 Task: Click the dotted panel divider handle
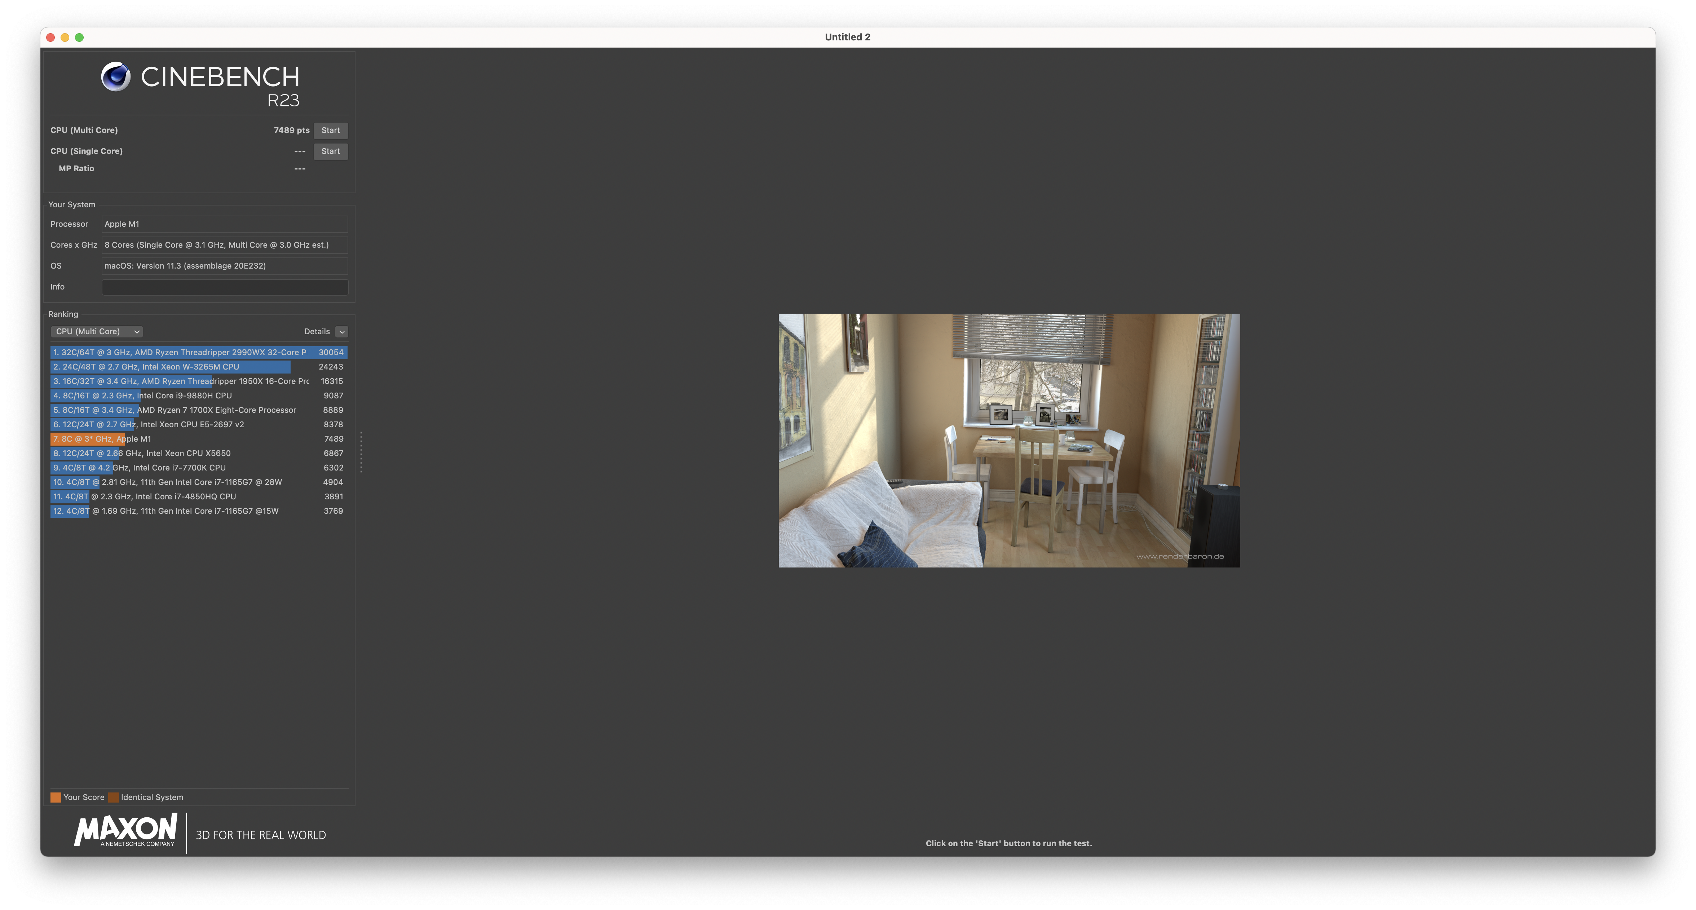click(361, 452)
